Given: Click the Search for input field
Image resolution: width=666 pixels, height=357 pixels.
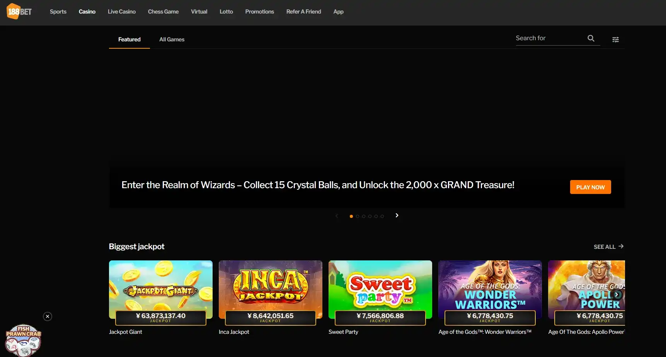Looking at the screenshot, I should point(549,38).
